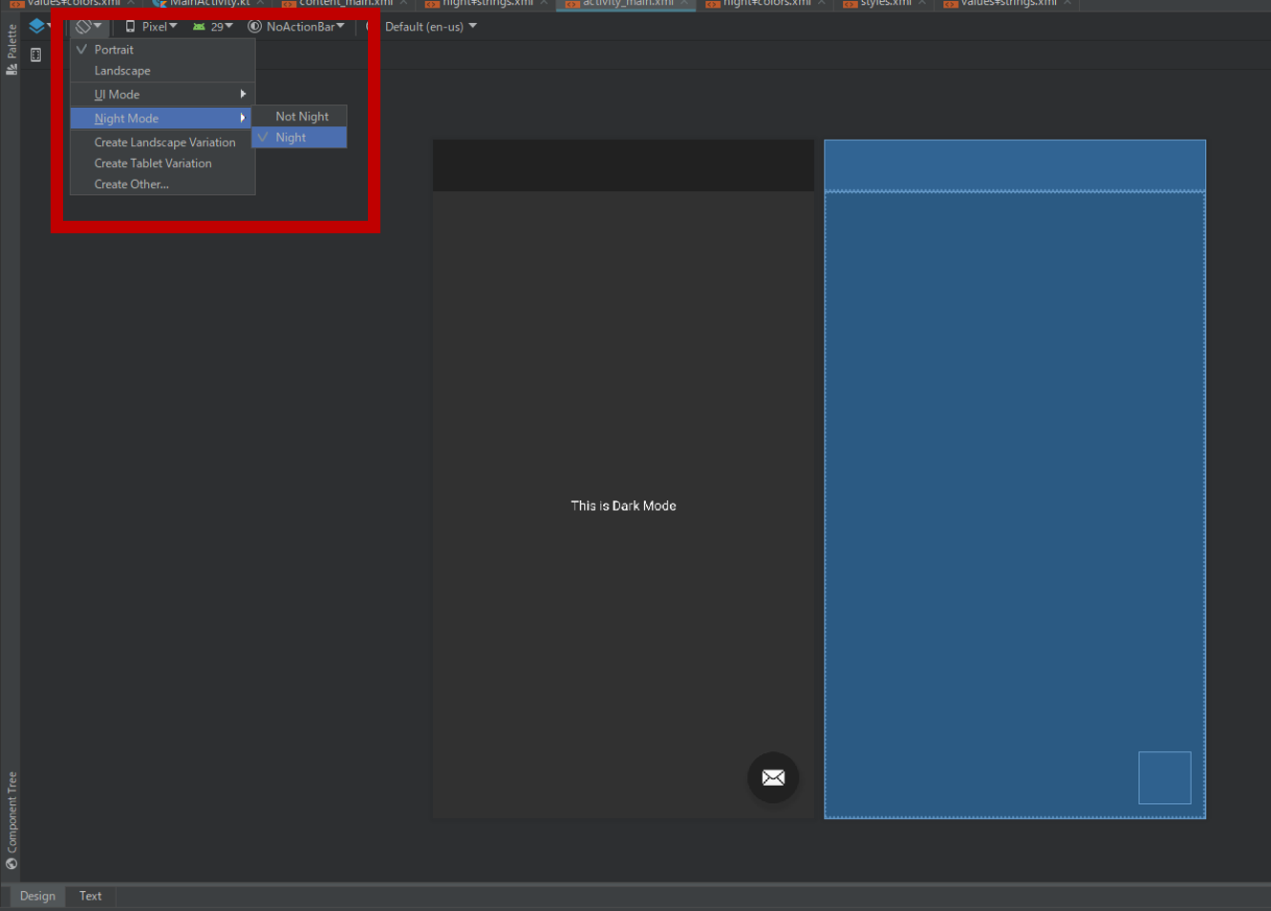Select the FAB outline in the blueprint view
This screenshot has width=1271, height=911.
(x=1164, y=777)
